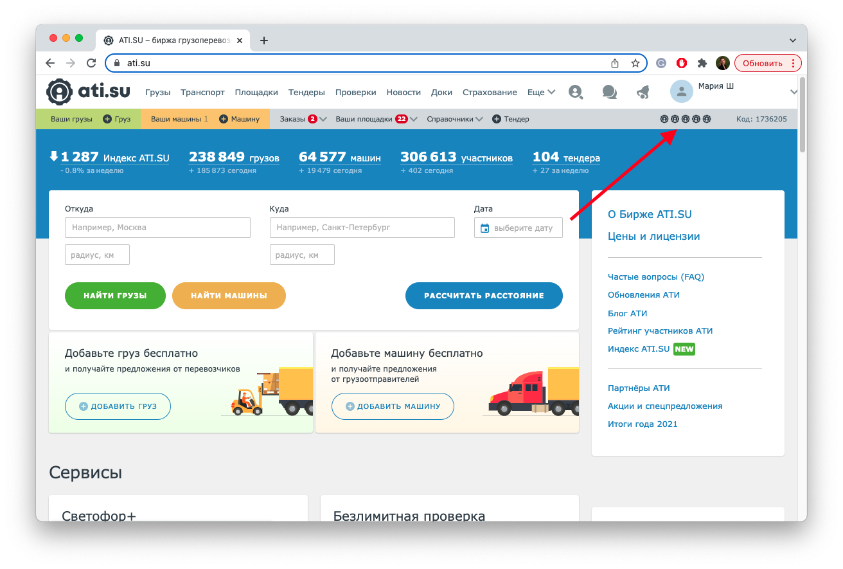The image size is (843, 569).
Task: Focus the Откуда city input field
Action: pyautogui.click(x=157, y=228)
